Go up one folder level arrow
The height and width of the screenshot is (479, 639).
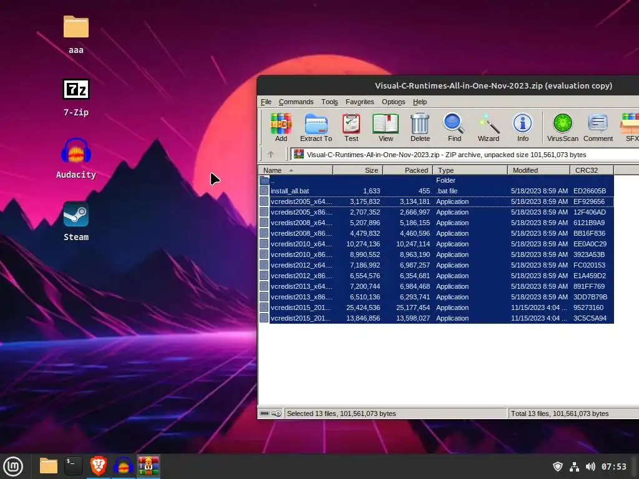(x=271, y=155)
